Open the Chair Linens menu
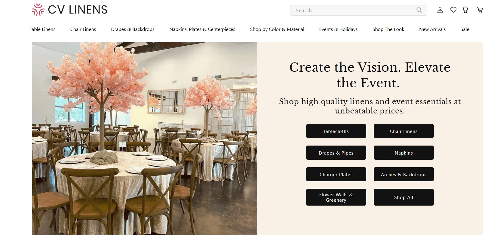This screenshot has height=238, width=491. pos(83,29)
